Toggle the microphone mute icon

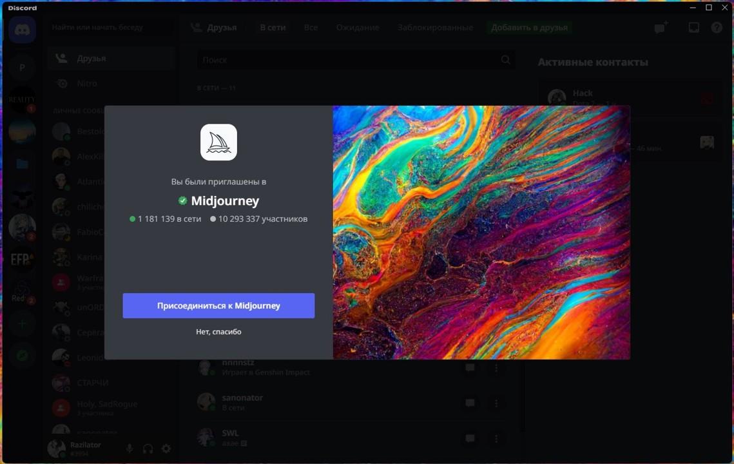coord(130,449)
